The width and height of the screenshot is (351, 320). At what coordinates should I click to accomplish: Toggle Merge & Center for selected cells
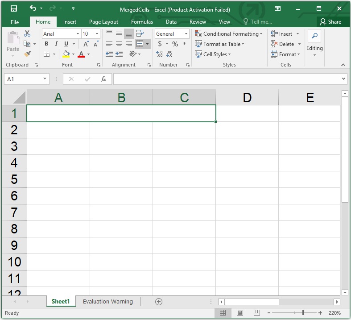(x=140, y=44)
